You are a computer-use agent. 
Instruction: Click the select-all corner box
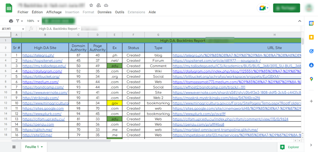(x=6, y=35)
